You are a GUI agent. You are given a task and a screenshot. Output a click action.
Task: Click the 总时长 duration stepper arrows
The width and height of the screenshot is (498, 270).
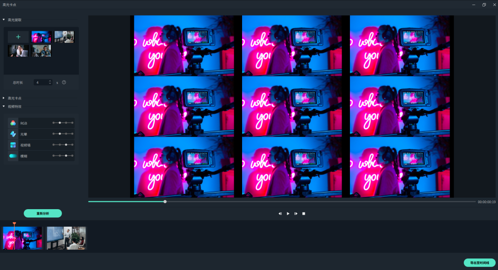pos(50,82)
